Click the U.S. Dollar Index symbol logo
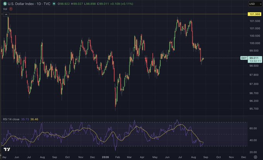The image size is (263, 160). coord(5,4)
